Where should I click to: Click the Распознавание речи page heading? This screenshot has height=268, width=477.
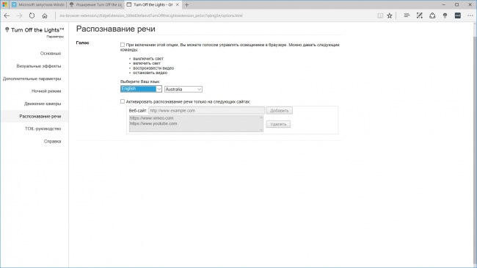[x=116, y=29]
